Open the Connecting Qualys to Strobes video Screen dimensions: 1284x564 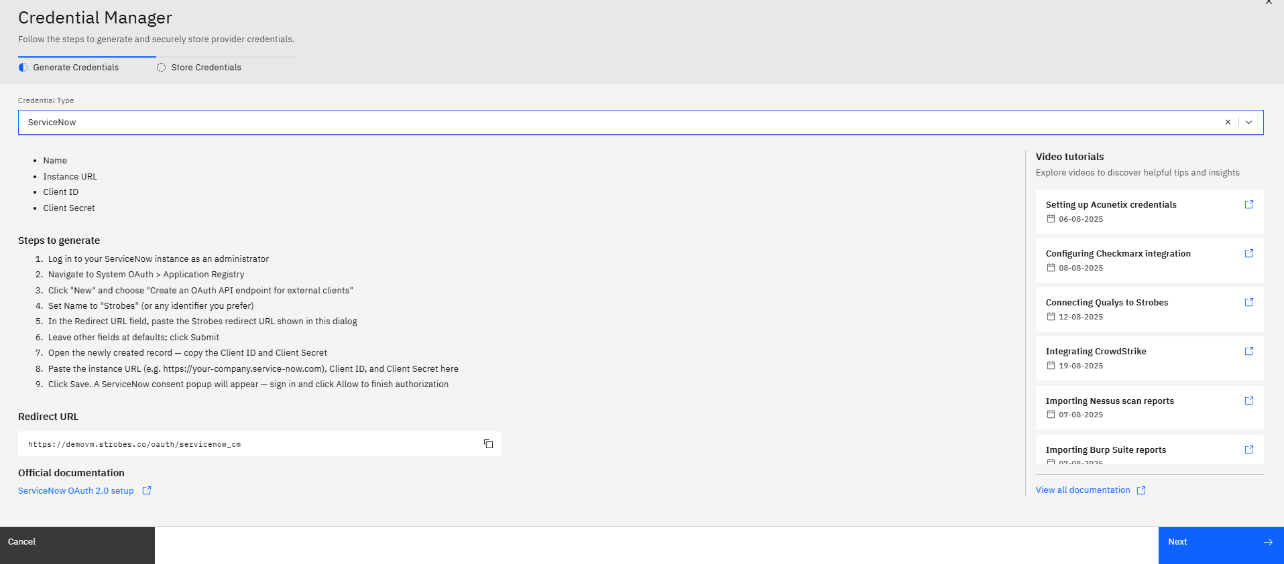point(1149,309)
